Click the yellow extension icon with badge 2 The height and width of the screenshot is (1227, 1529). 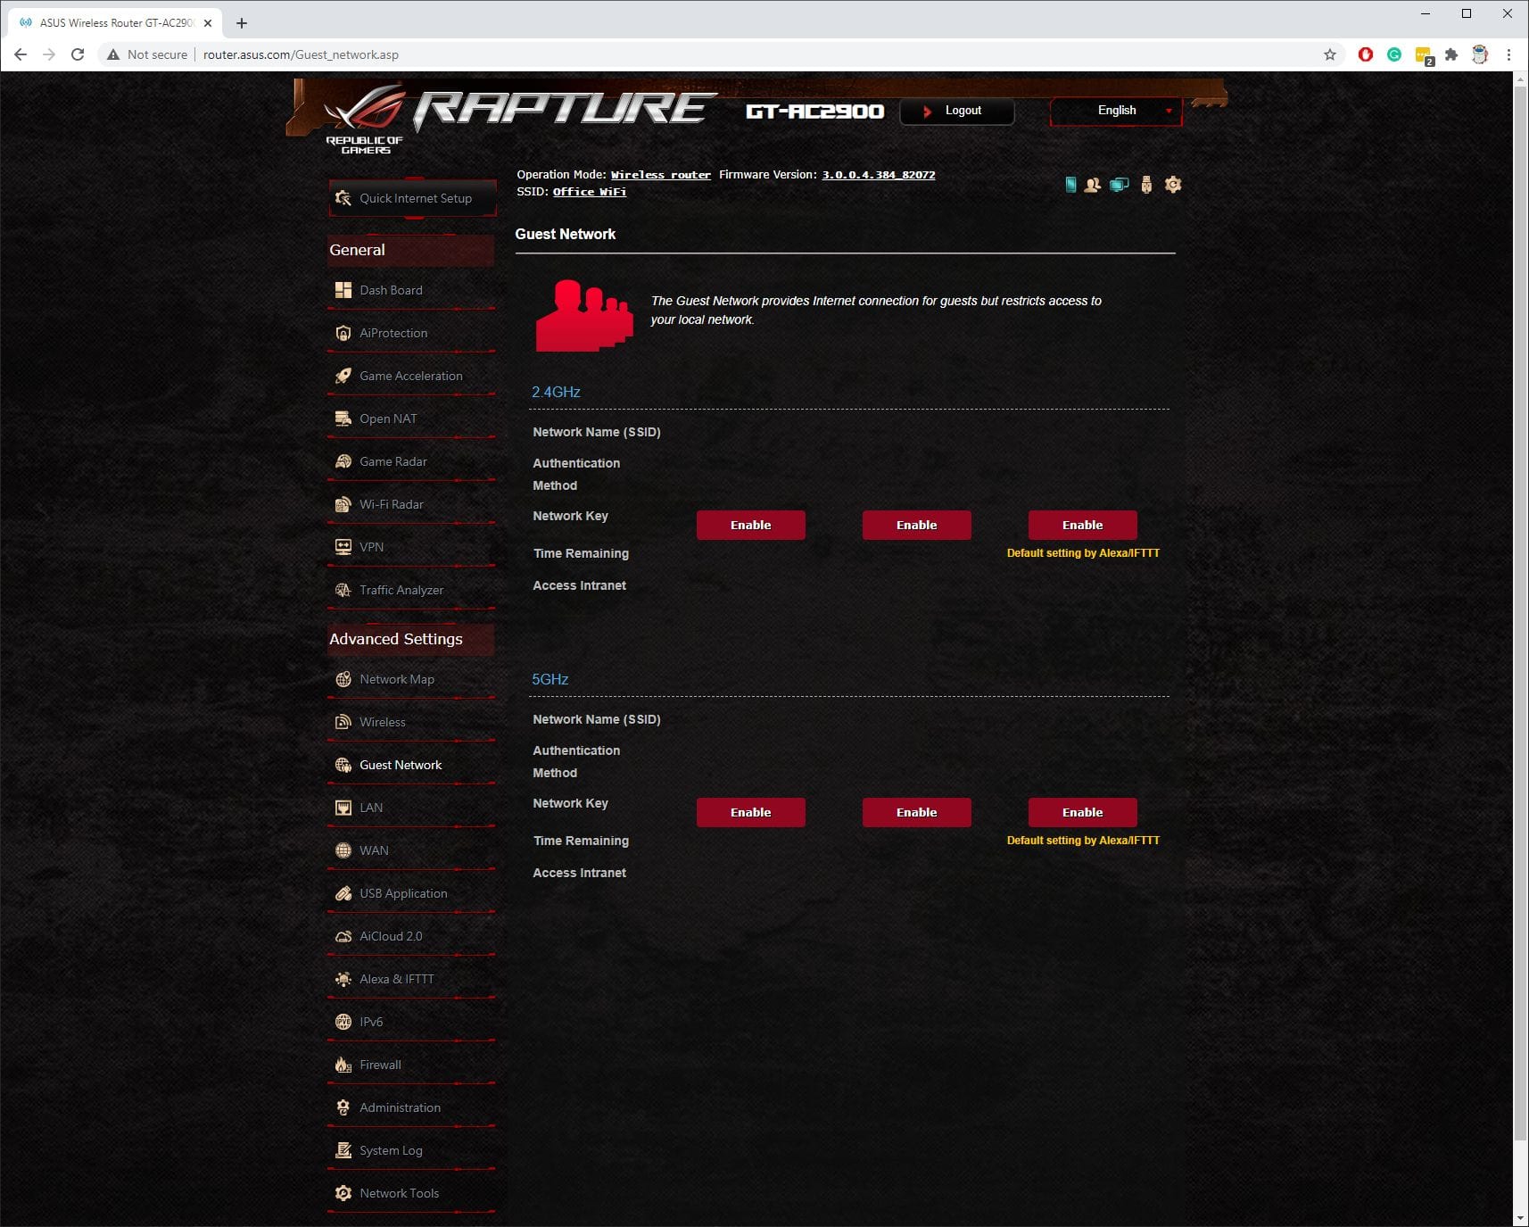(1423, 55)
